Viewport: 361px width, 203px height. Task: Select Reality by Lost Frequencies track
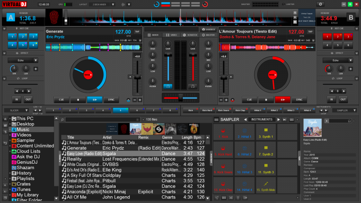tap(133, 159)
